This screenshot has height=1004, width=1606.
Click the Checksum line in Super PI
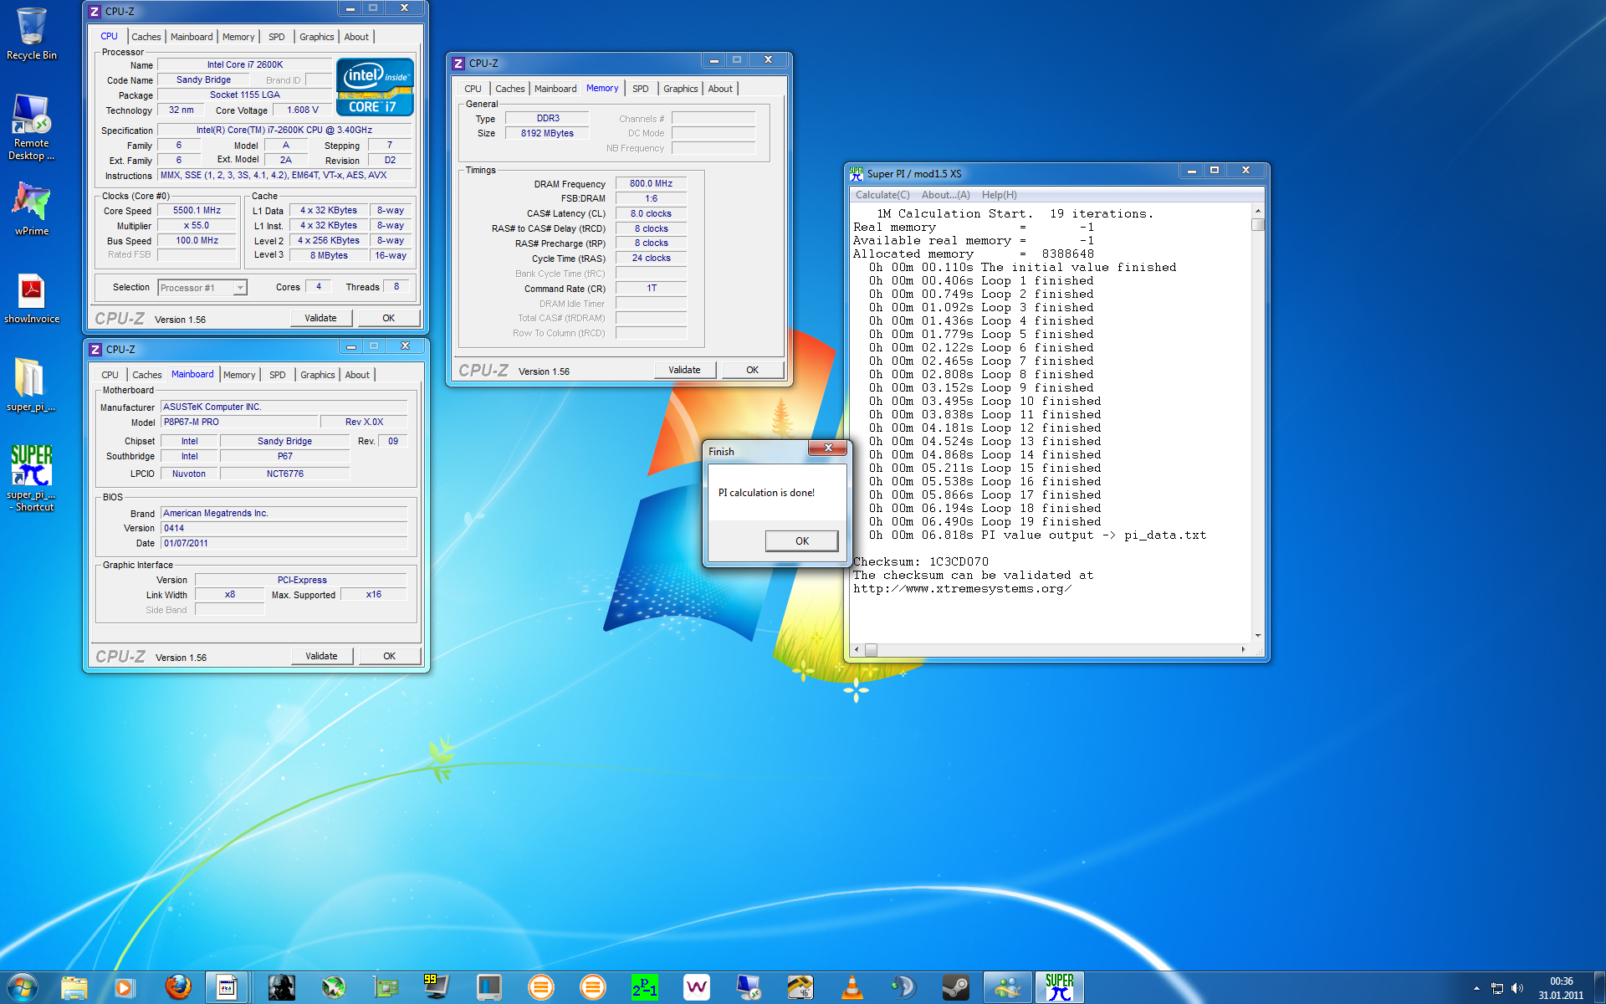coord(920,562)
